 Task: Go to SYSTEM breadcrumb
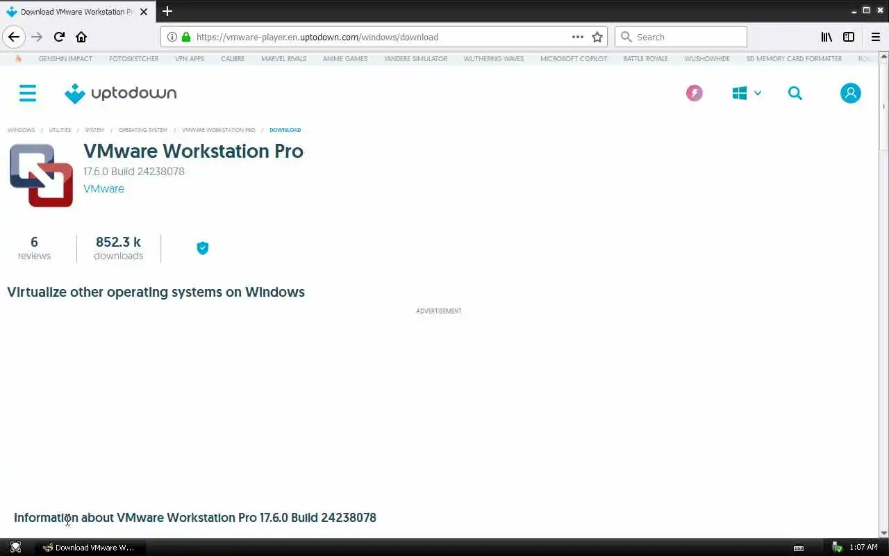[94, 130]
